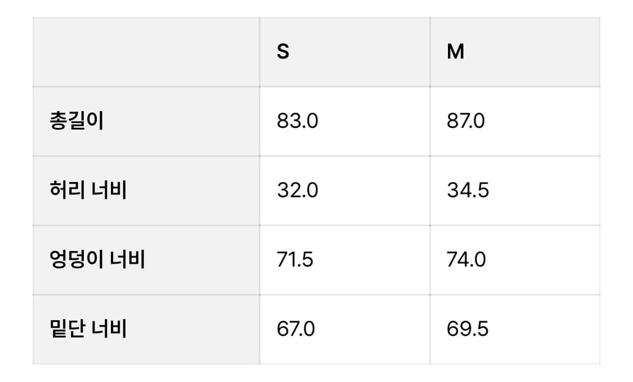This screenshot has width=633, height=382.
Task: Select the M size column header
Action: (515, 52)
